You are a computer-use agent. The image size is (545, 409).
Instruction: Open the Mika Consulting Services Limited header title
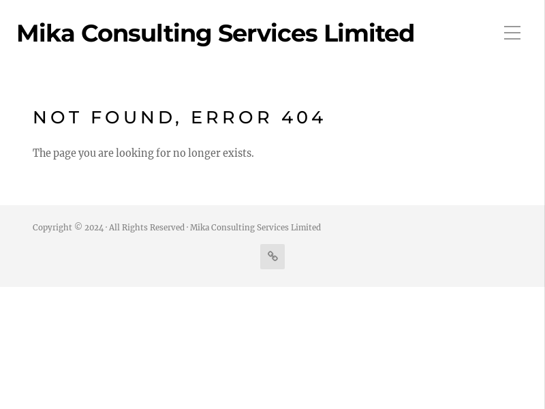(x=215, y=33)
